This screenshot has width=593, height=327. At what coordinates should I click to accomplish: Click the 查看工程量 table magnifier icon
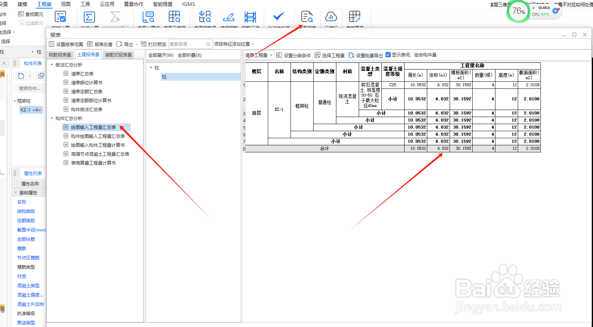coord(174,17)
